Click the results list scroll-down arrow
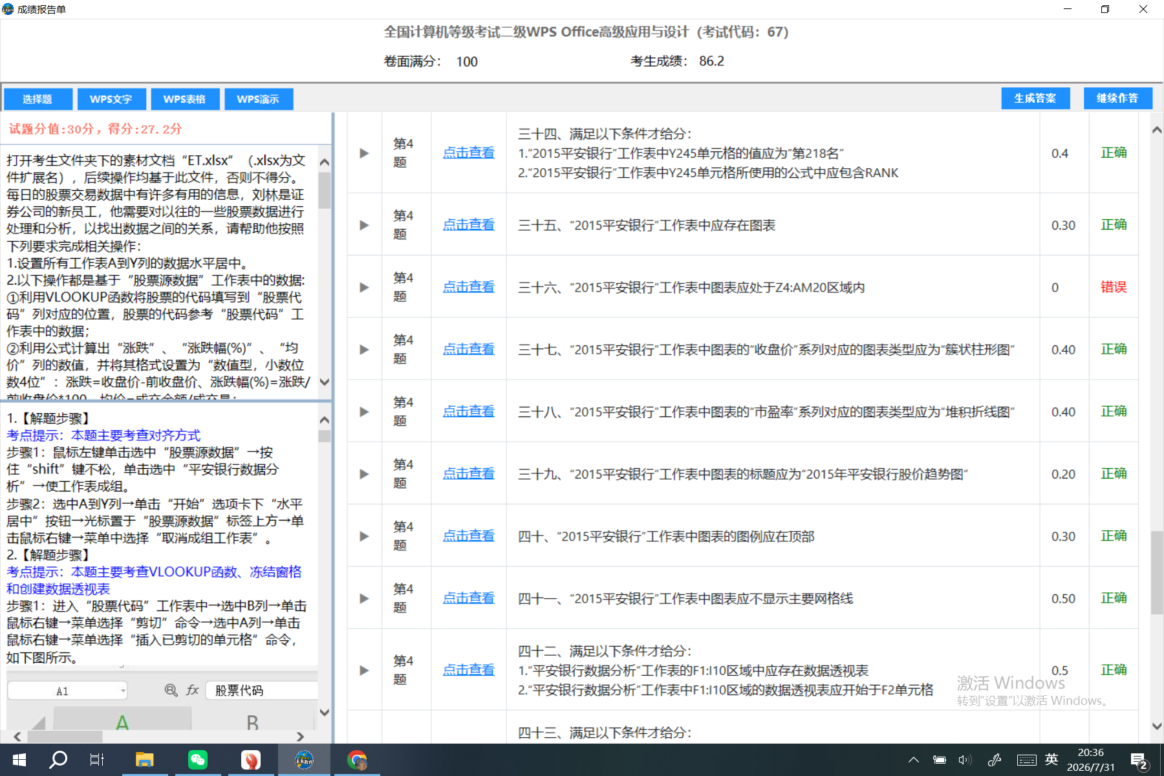Viewport: 1164px width, 776px height. 1157,726
